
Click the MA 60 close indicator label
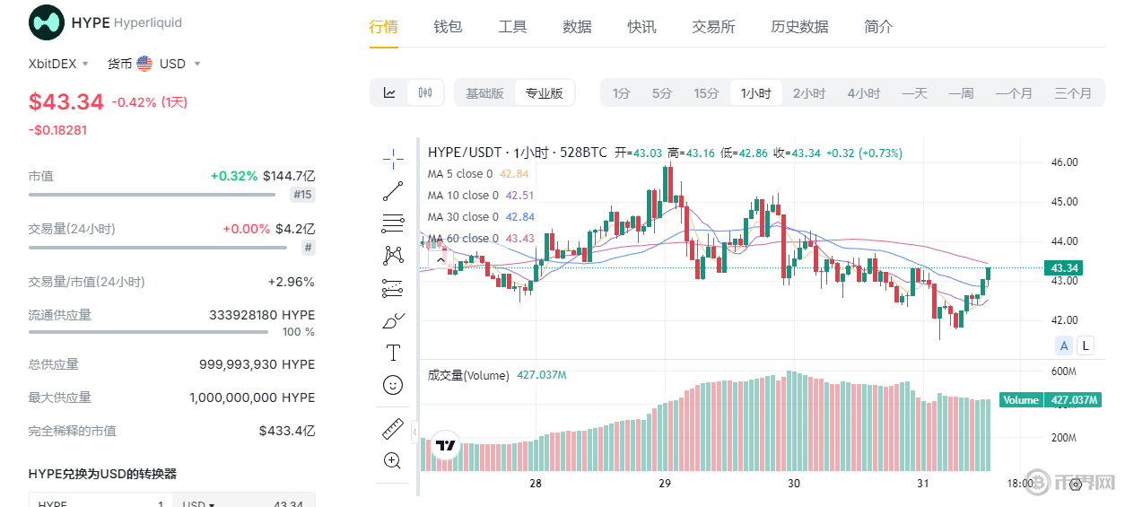[x=463, y=239]
